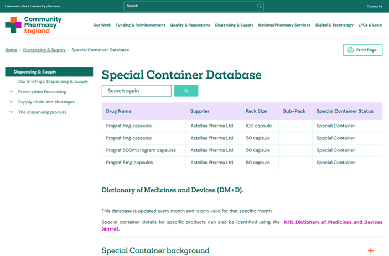Open the Our Work menu

(x=102, y=25)
